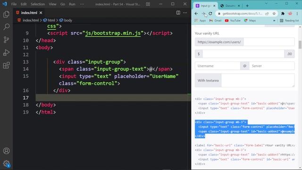This screenshot has height=170, width=302.
Task: Click the VS Code logo icon
Action: click(5, 4)
